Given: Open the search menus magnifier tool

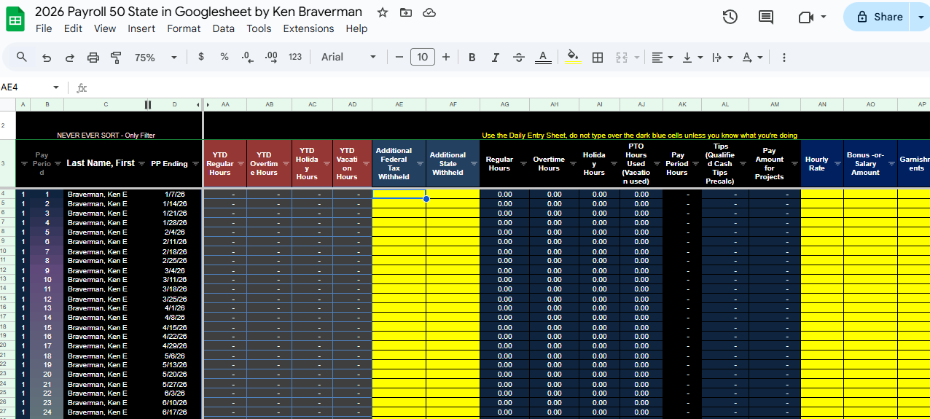Looking at the screenshot, I should [x=22, y=57].
